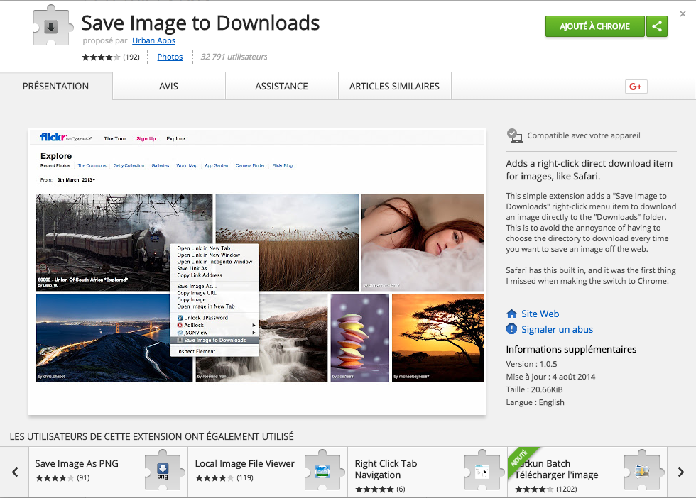
Task: Click the '32 791 utilisateurs' text
Action: [x=234, y=57]
